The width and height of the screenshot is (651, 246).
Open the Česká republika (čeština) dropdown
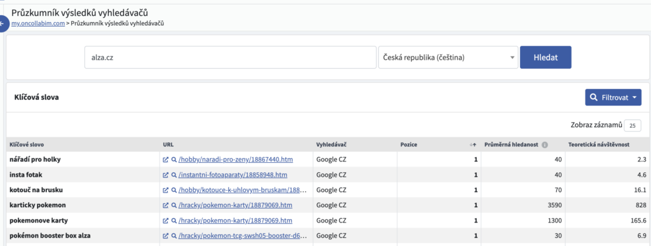448,57
